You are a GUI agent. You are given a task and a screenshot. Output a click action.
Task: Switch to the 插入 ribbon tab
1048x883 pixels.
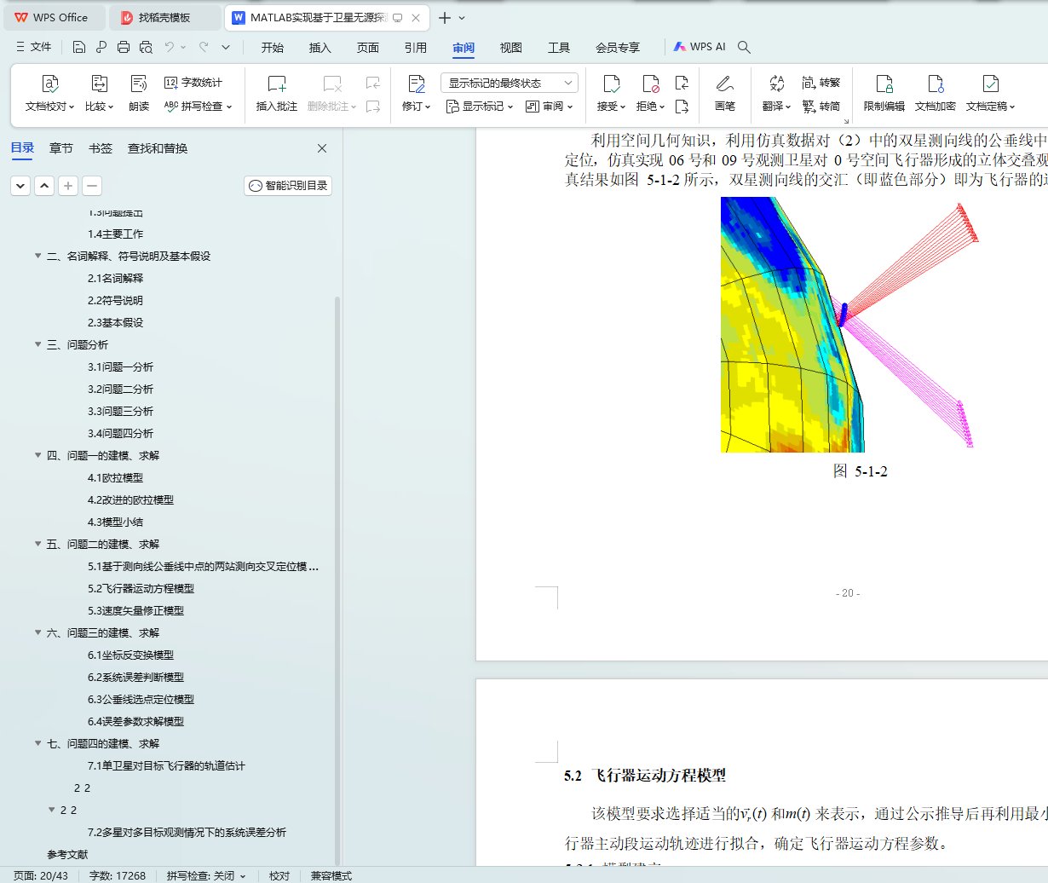coord(320,48)
